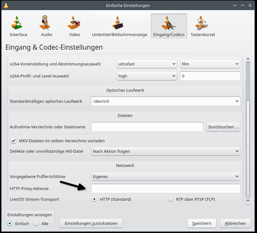Screen dimensions: 257x233
Task: Click the Live555 Stream-Transport label
Action: 34,199
